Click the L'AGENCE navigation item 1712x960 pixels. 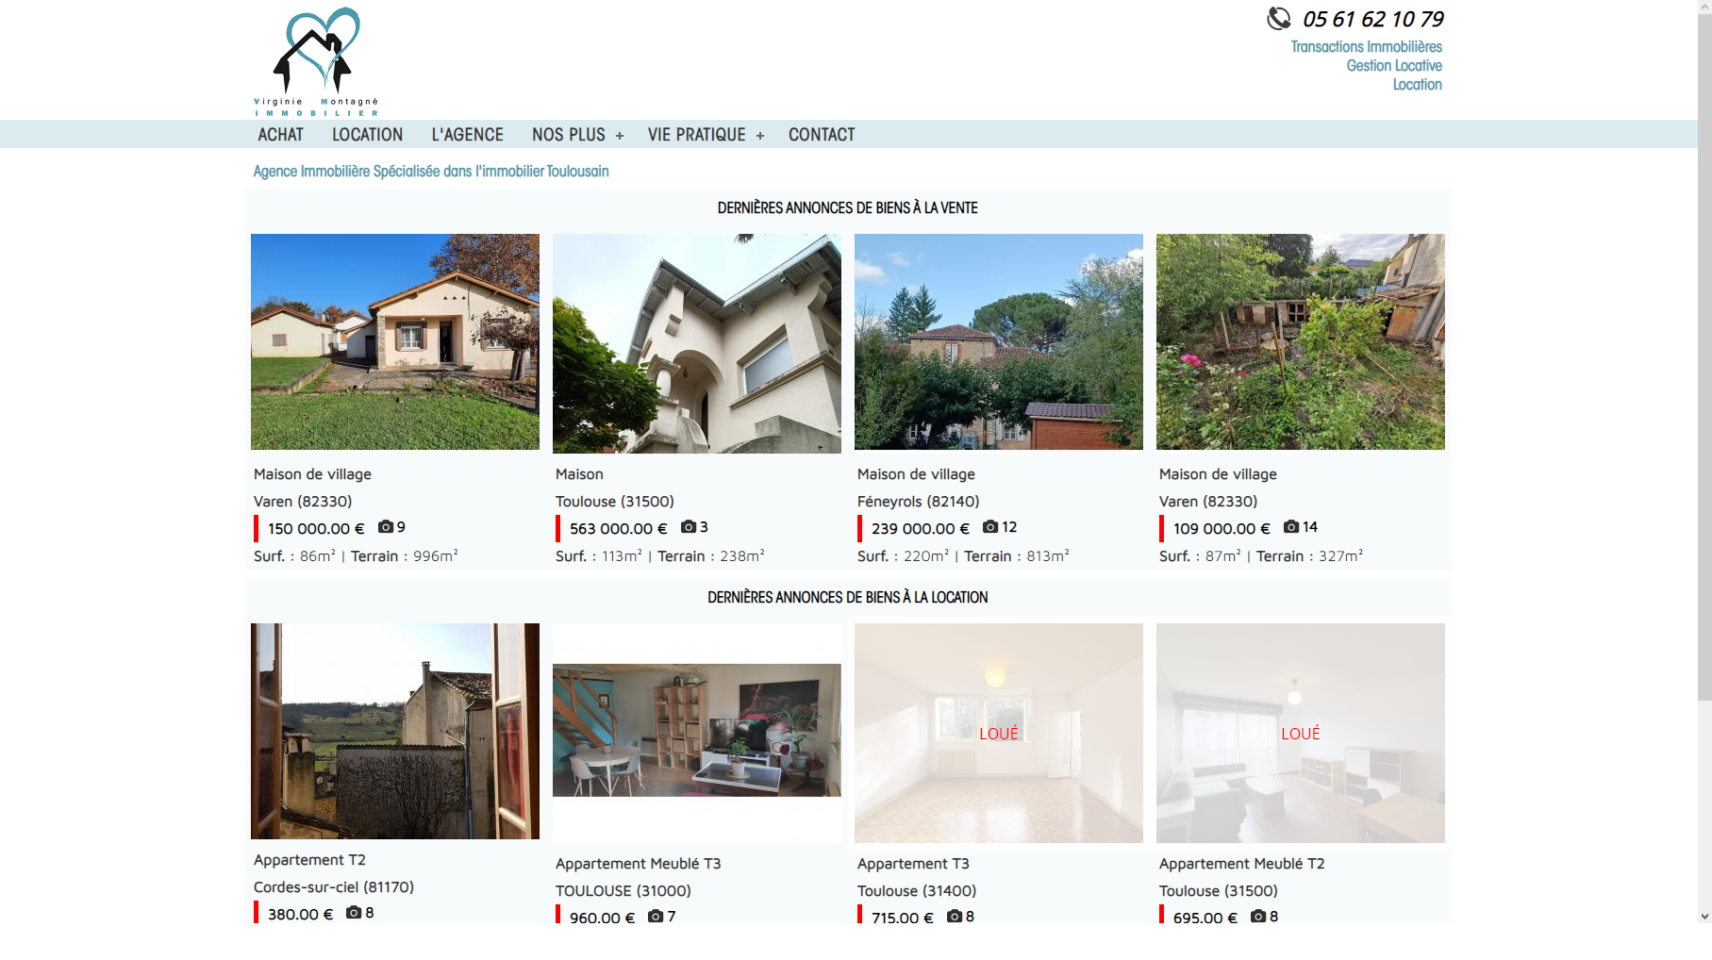pos(466,134)
